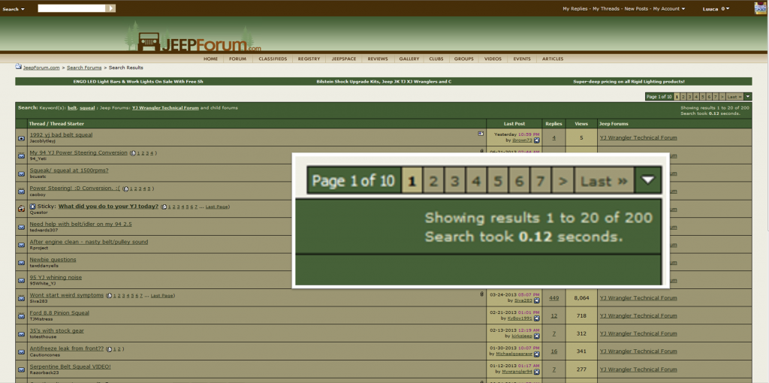Select REVIEWS in the navigation bar
This screenshot has width=769, height=383.
(x=378, y=59)
